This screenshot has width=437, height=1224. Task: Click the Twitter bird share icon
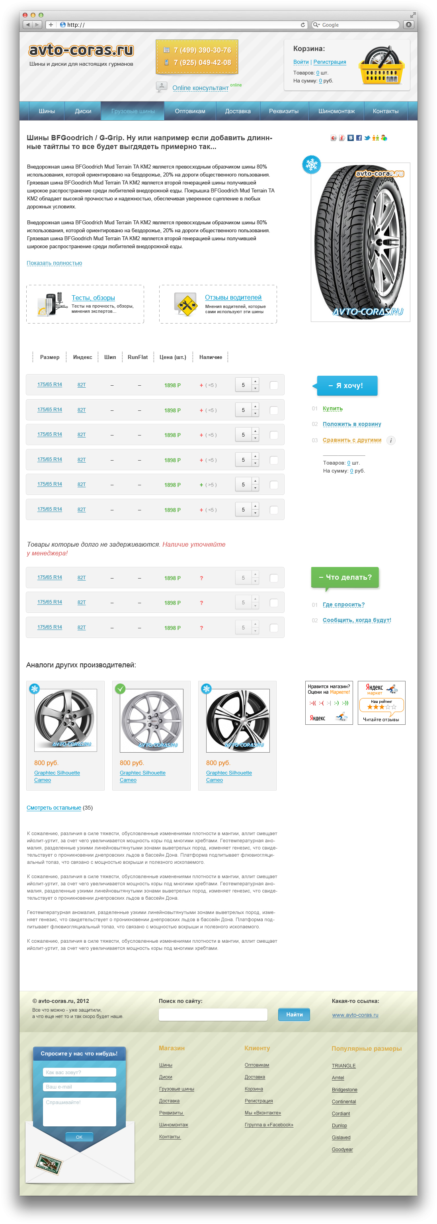pyautogui.click(x=367, y=138)
